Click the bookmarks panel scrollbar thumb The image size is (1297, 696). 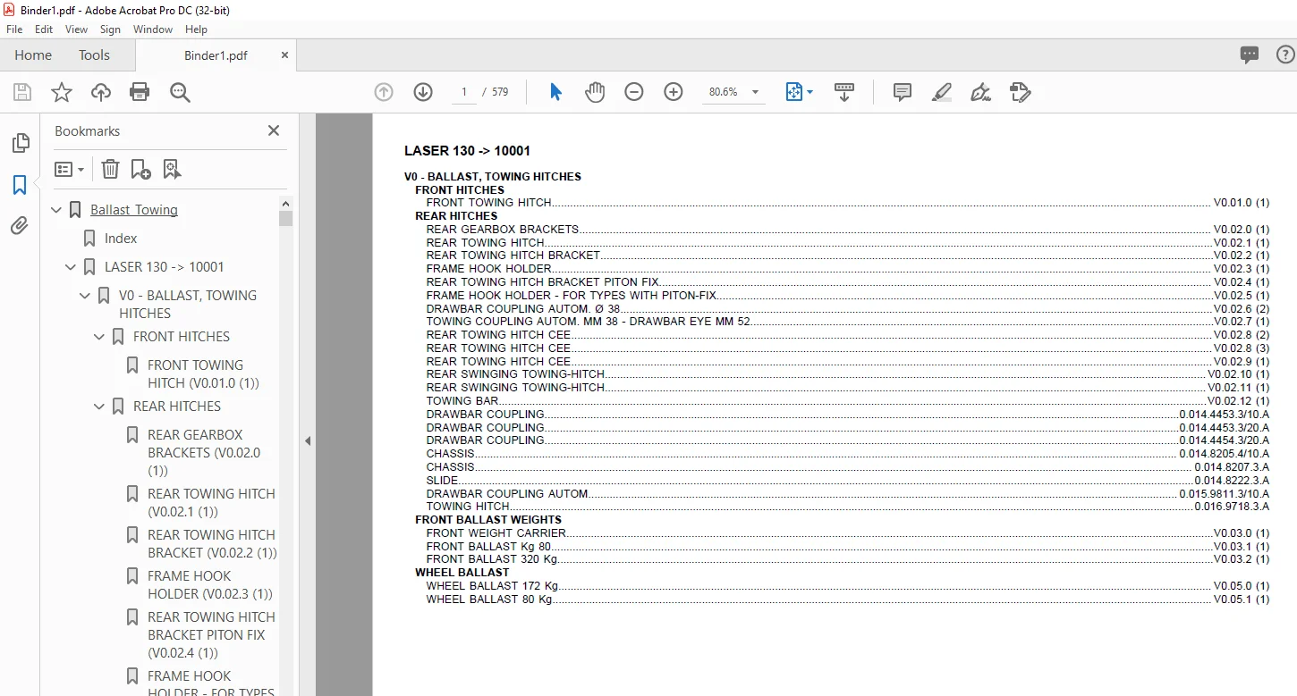click(286, 219)
